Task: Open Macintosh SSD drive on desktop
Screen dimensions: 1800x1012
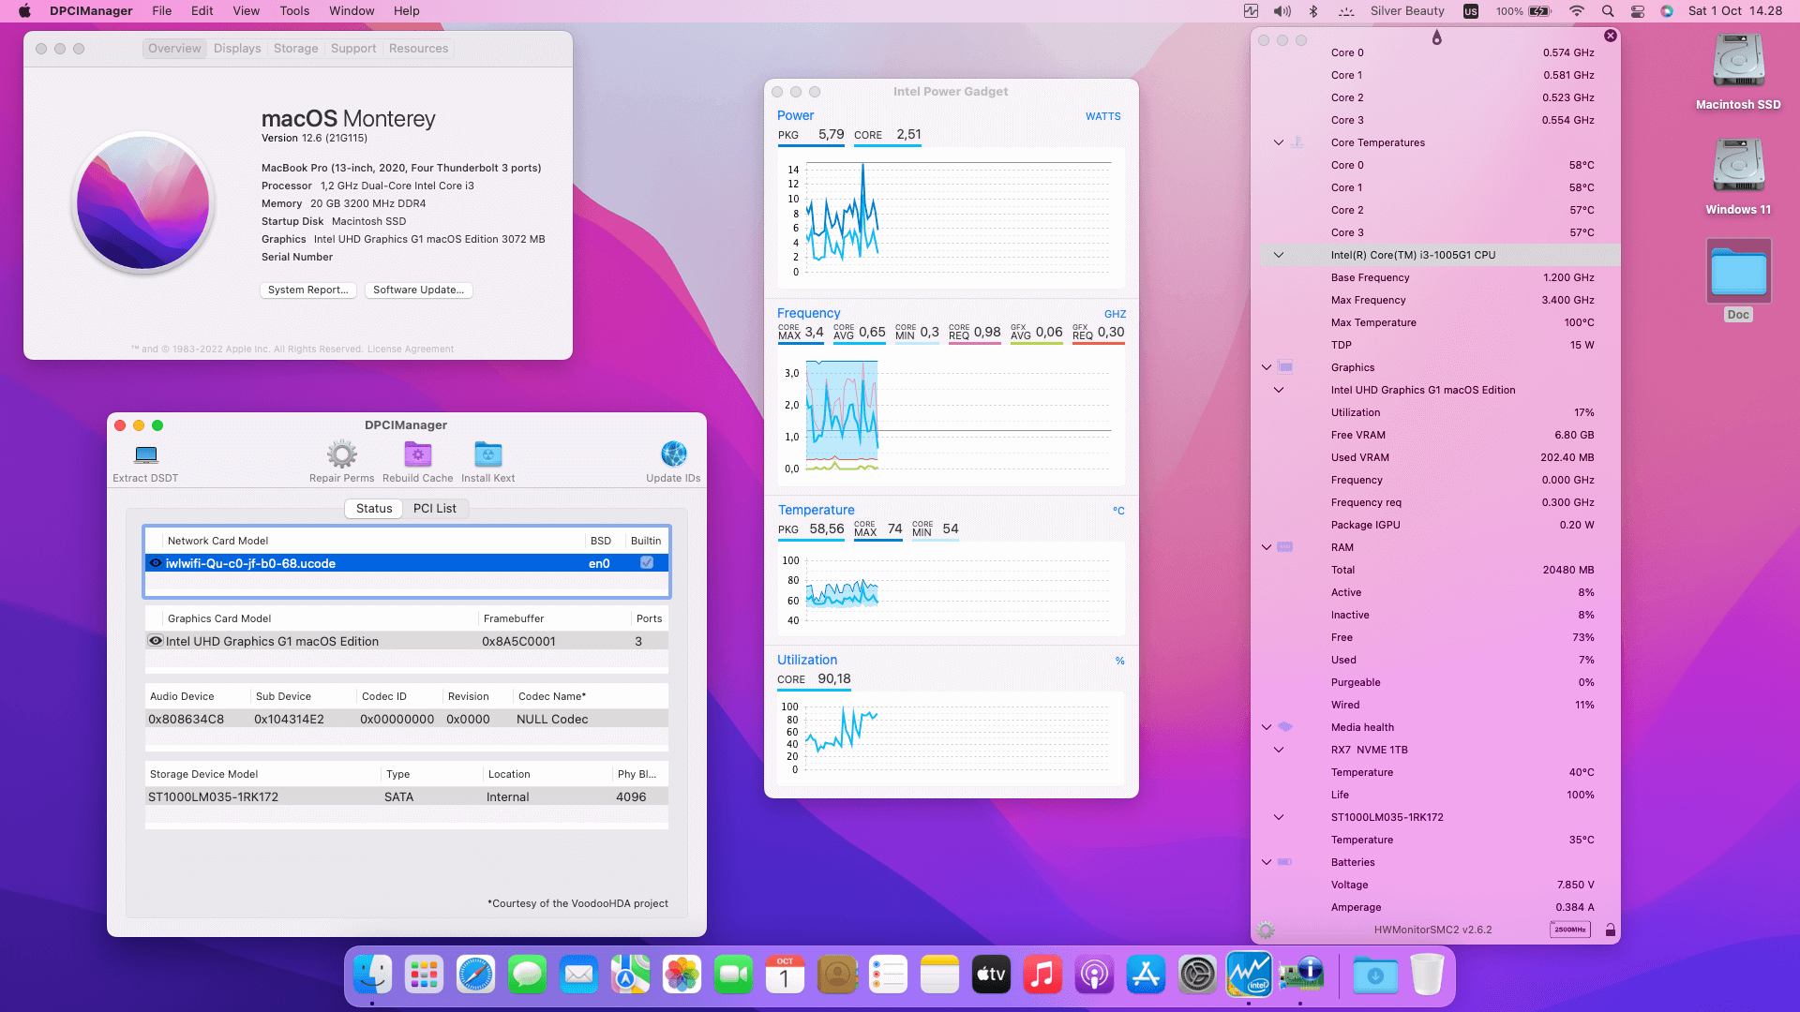Action: click(1738, 70)
